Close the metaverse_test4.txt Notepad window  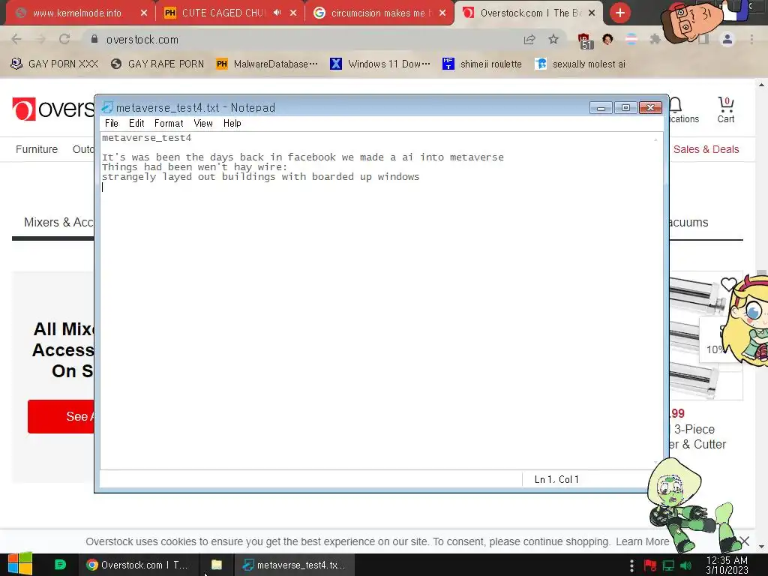pyautogui.click(x=650, y=107)
